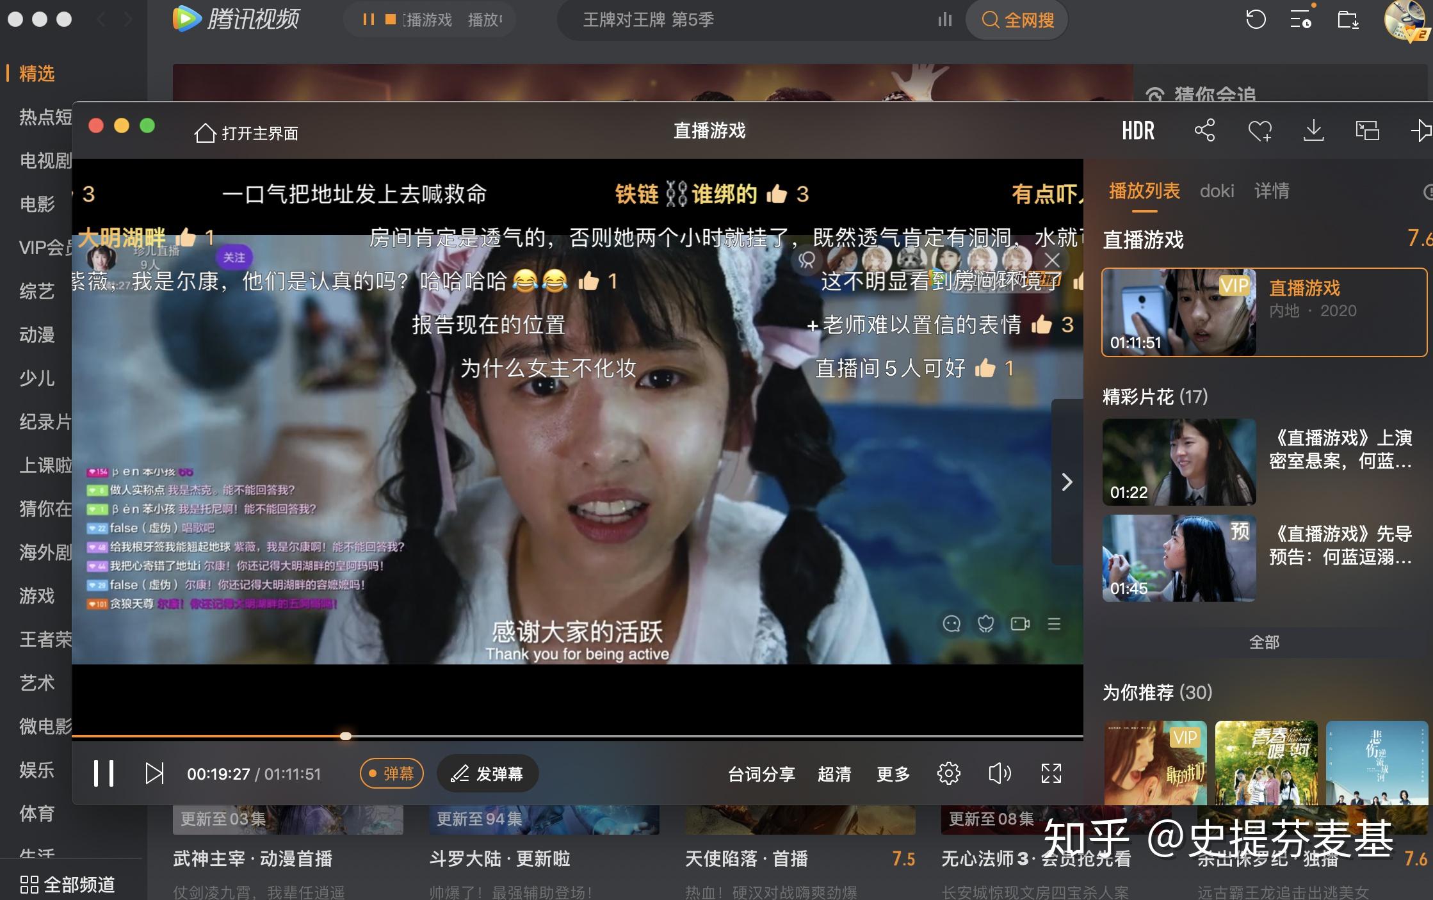Click the share icon in player header
Screen dimensions: 1433x900
[1204, 131]
